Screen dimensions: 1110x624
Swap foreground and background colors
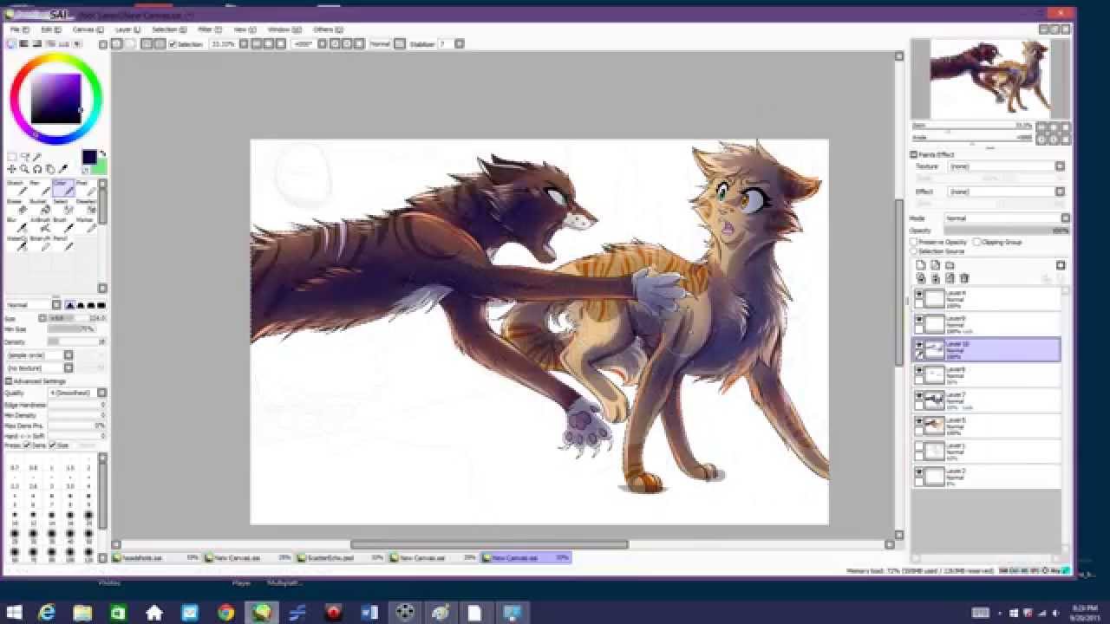point(101,154)
